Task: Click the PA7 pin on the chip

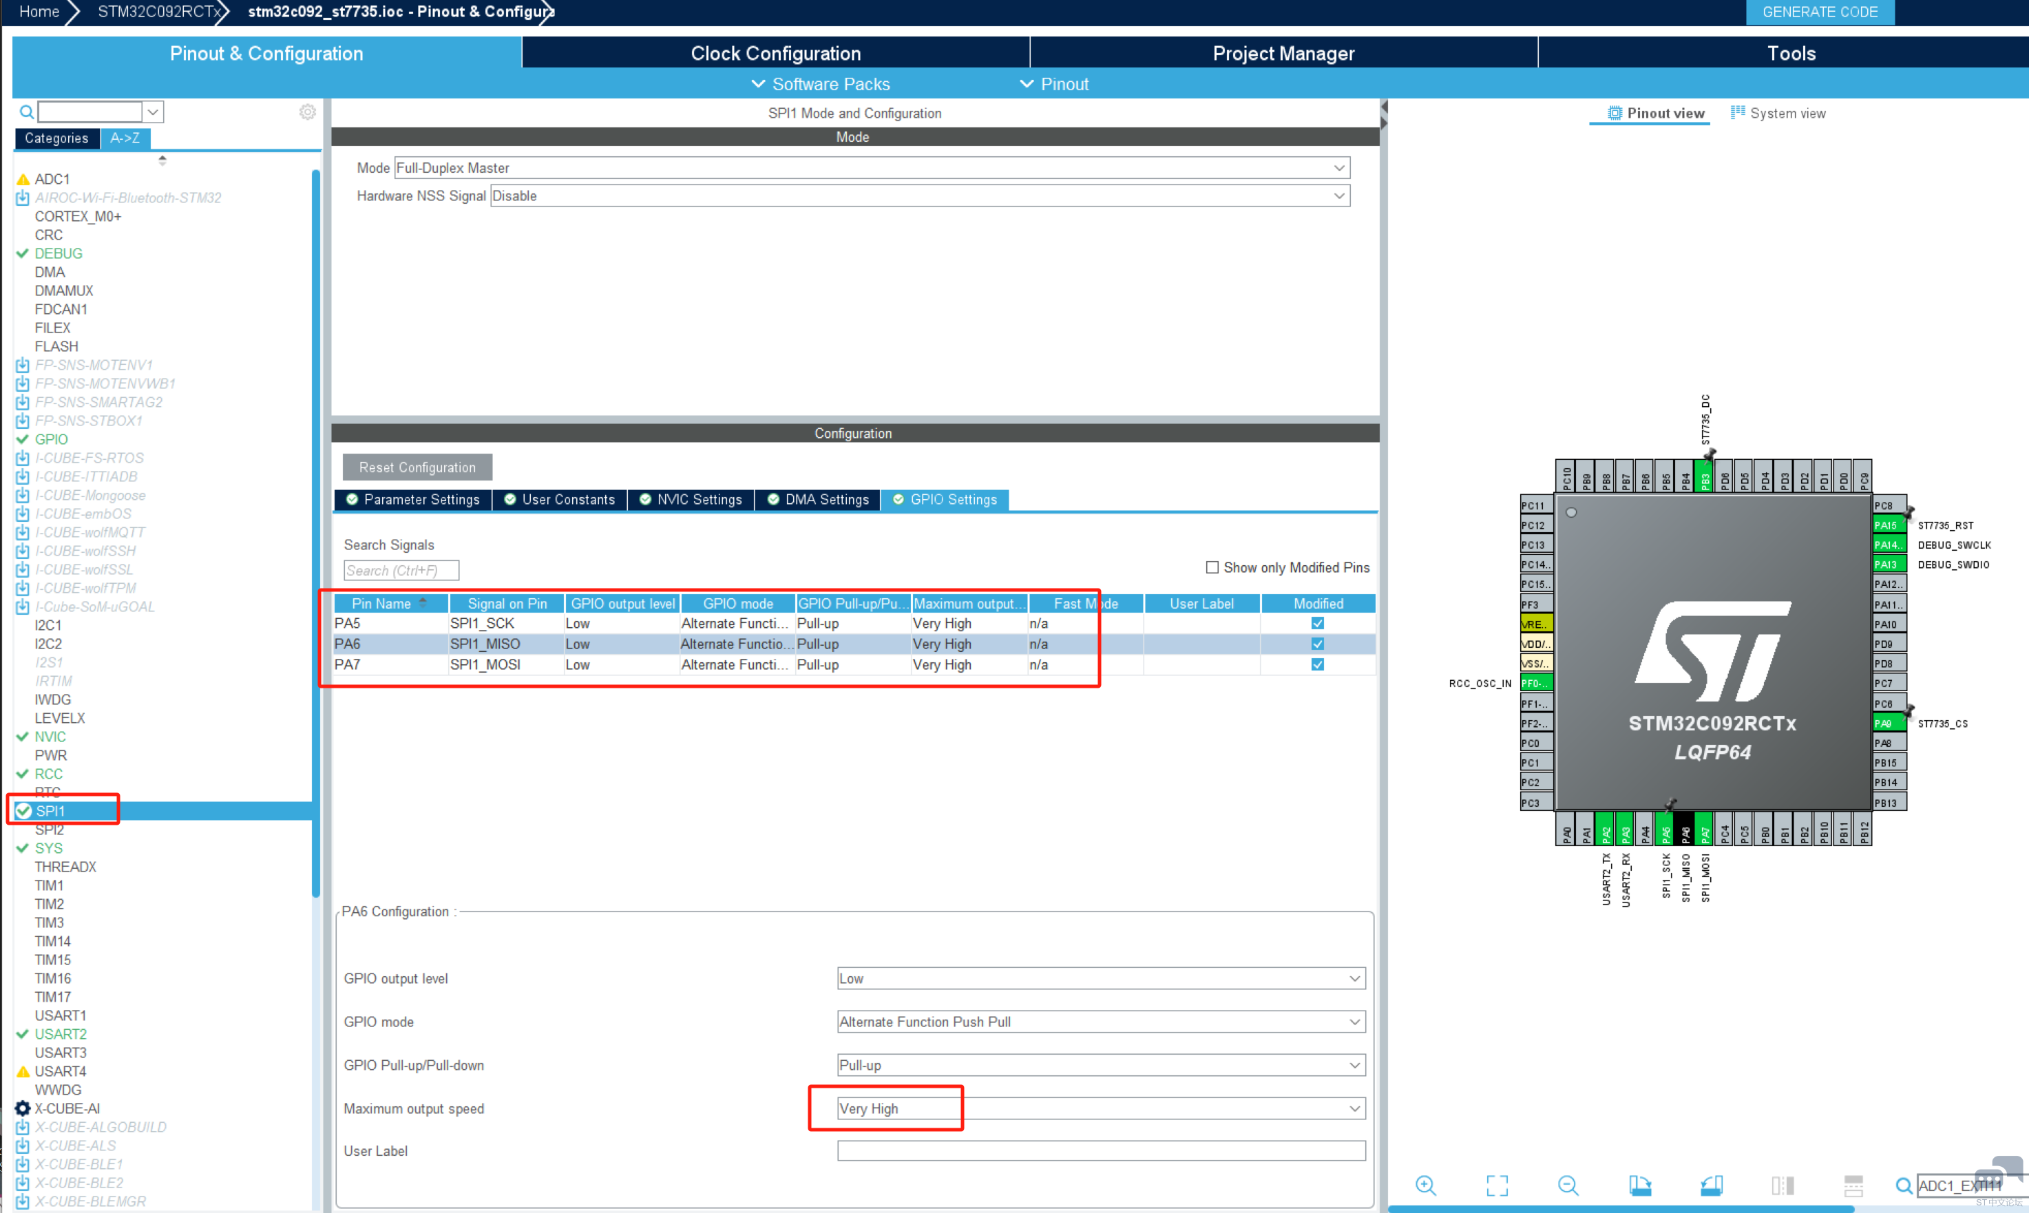Action: pos(1705,829)
